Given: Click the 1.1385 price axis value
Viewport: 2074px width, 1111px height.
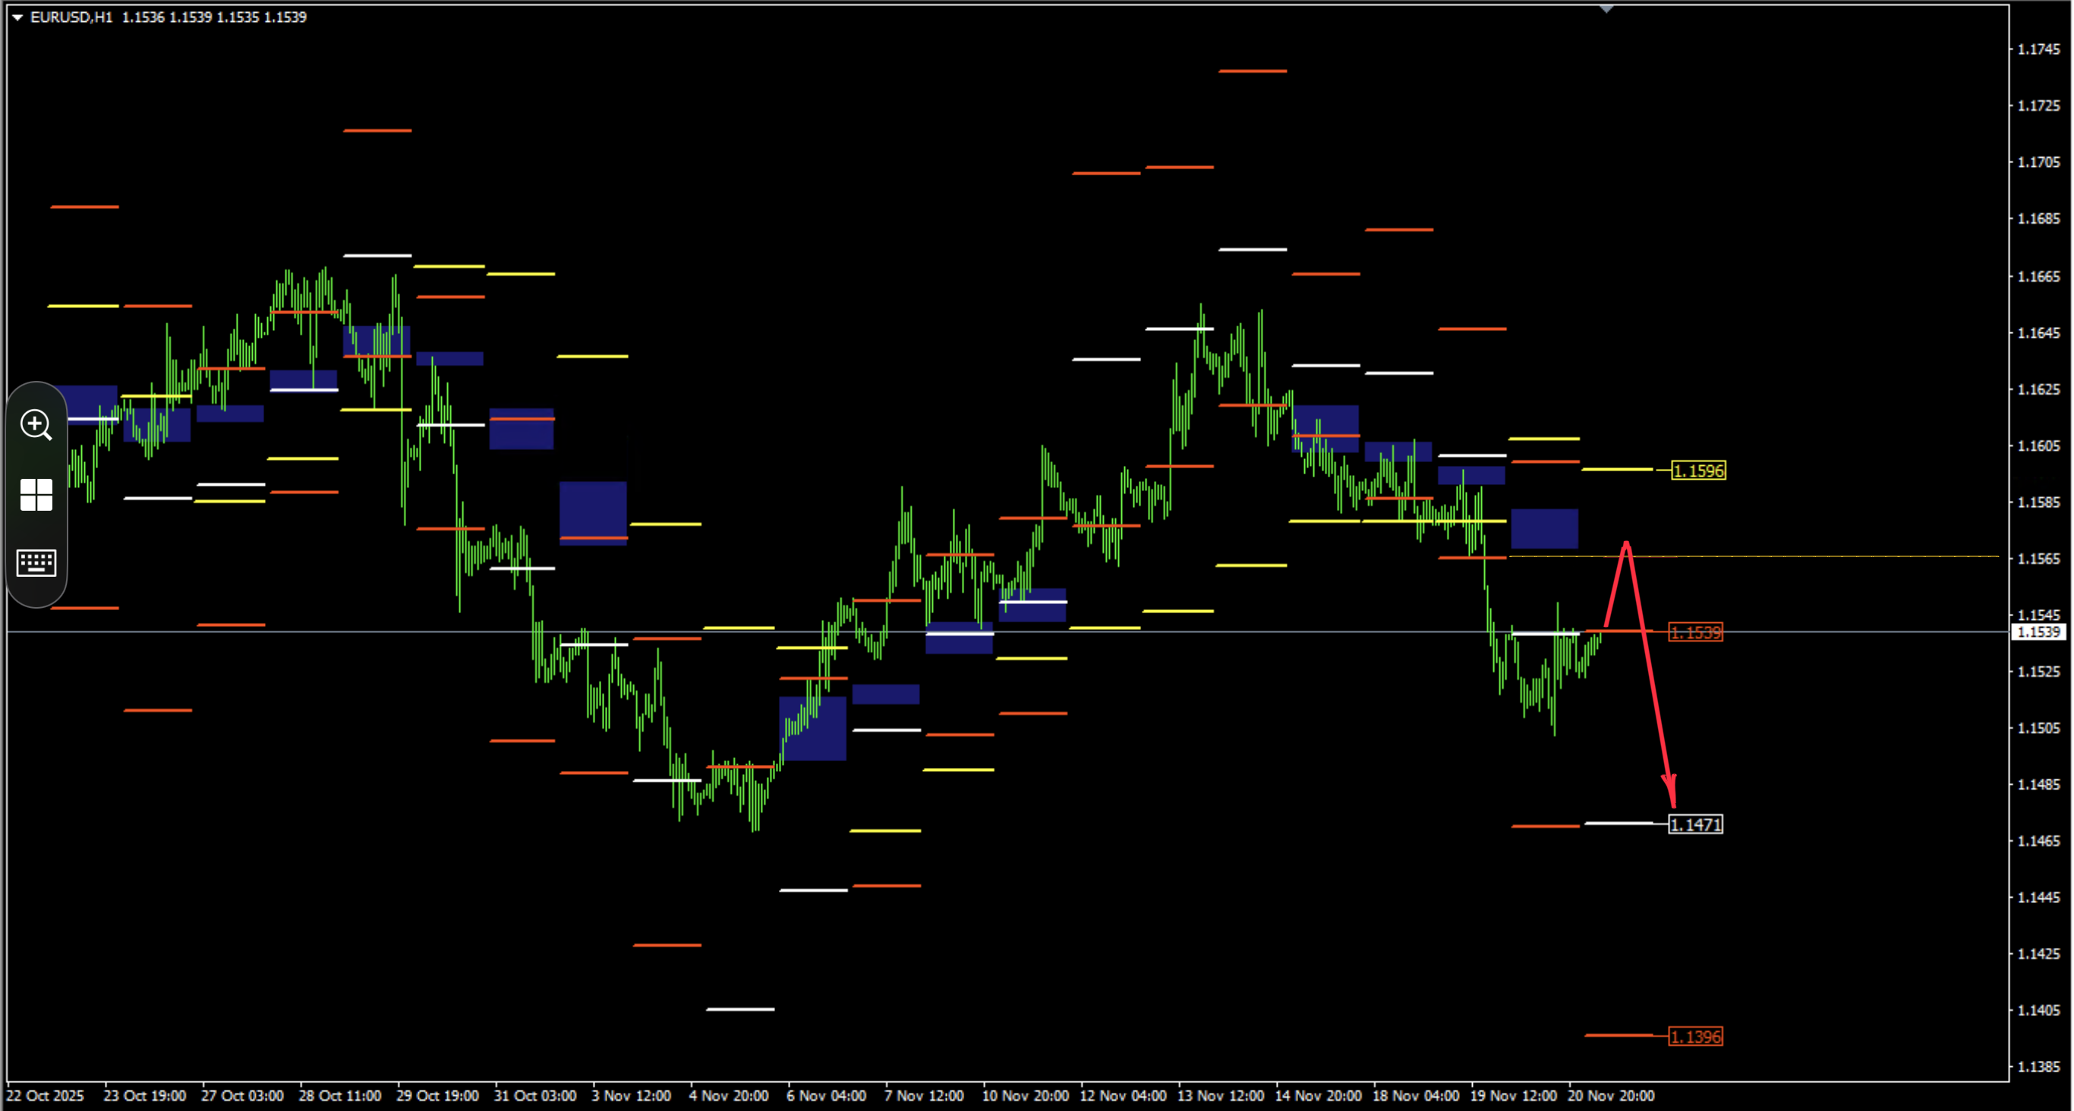Looking at the screenshot, I should click(2038, 1067).
